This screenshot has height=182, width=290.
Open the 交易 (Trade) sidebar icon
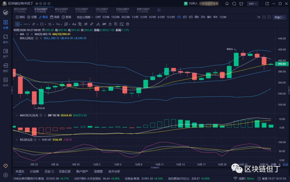click(x=5, y=24)
